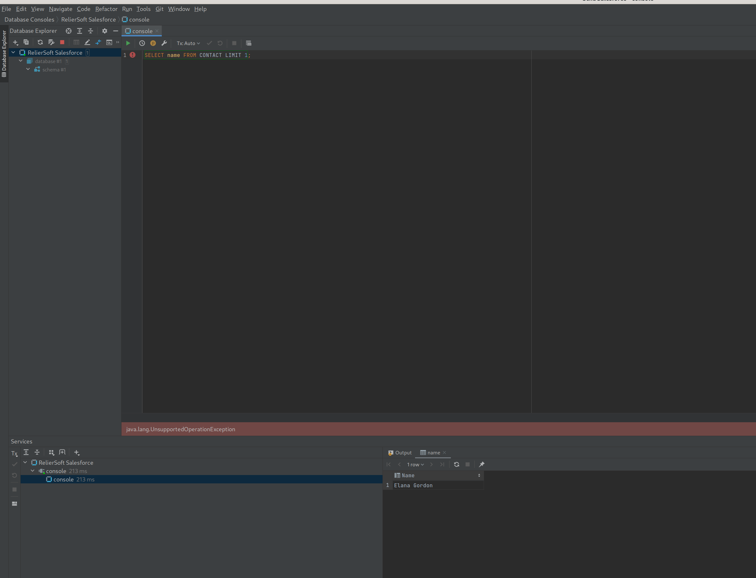Run the SQL query with the green play icon
The image size is (756, 578).
tap(128, 43)
